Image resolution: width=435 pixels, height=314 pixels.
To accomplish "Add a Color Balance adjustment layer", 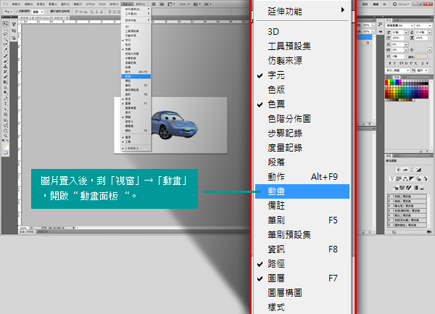I will click(x=405, y=178).
